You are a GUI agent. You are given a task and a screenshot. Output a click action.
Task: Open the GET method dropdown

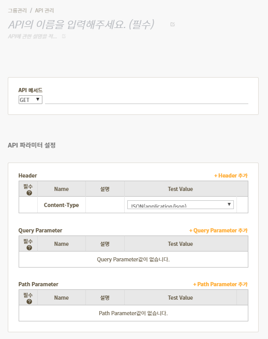point(30,100)
